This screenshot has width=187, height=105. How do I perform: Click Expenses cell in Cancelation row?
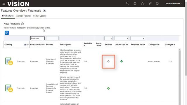(x=34, y=88)
